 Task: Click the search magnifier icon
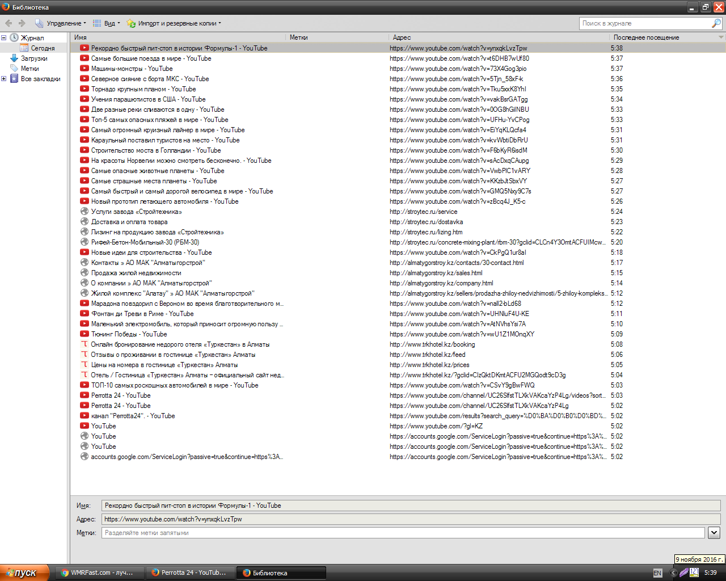716,23
